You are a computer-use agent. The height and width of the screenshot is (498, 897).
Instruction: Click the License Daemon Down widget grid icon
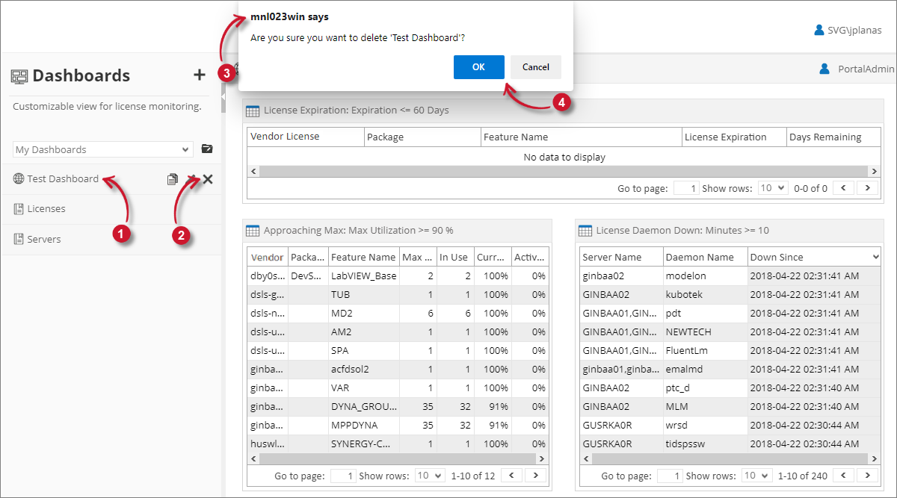585,231
